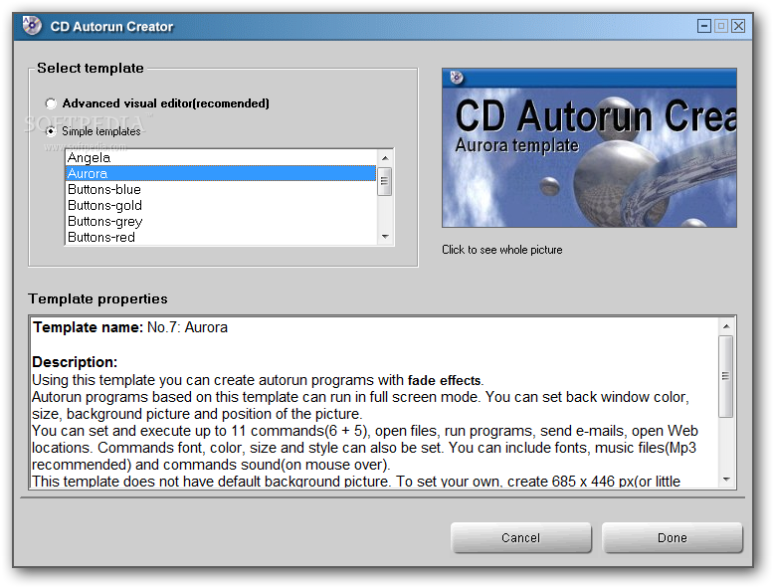The height and width of the screenshot is (588, 774).
Task: Click the 'Description:' heading text
Action: 75,362
